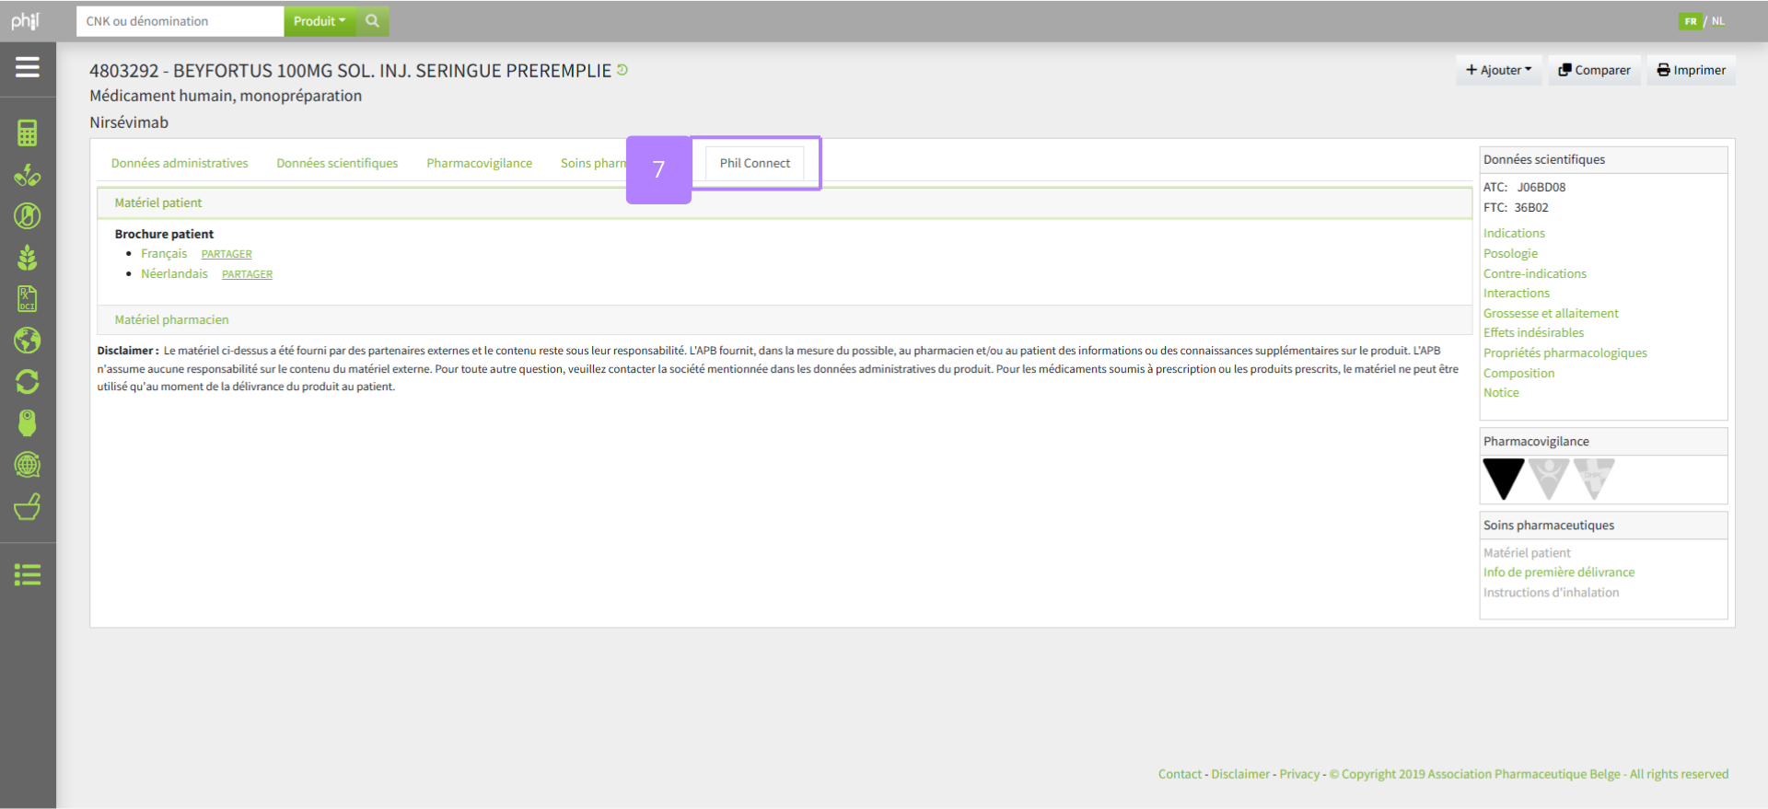Open the Interactions link

point(1517,293)
